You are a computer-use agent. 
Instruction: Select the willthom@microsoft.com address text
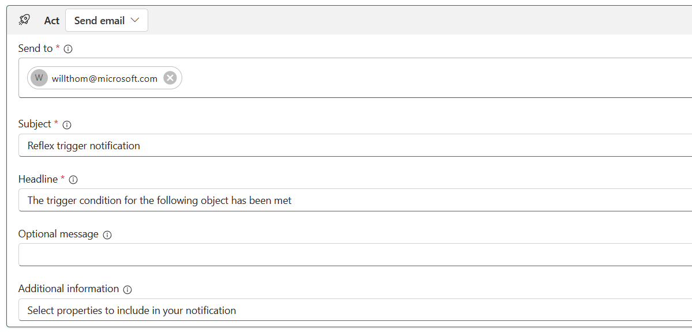(104, 78)
